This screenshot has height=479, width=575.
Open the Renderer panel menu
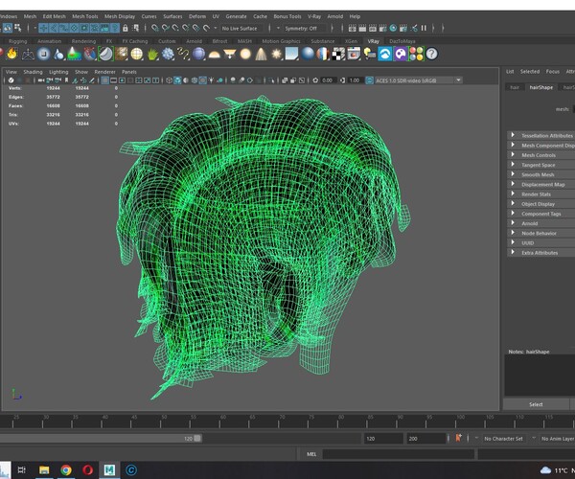pyautogui.click(x=104, y=72)
